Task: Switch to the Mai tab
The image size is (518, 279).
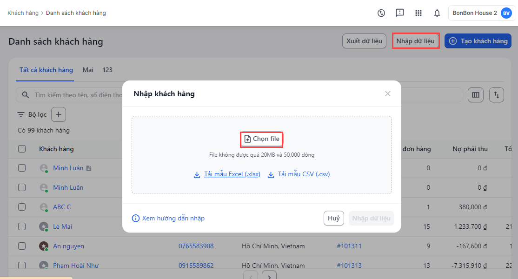Action: (x=88, y=70)
